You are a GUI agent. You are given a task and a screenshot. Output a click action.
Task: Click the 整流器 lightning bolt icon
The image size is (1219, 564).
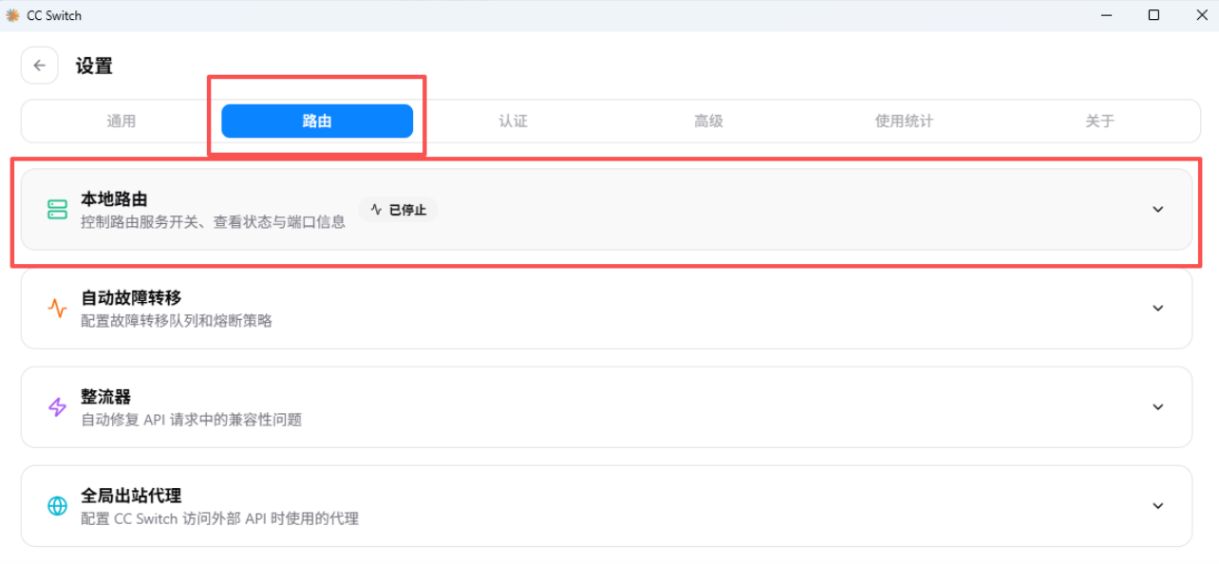tap(57, 407)
